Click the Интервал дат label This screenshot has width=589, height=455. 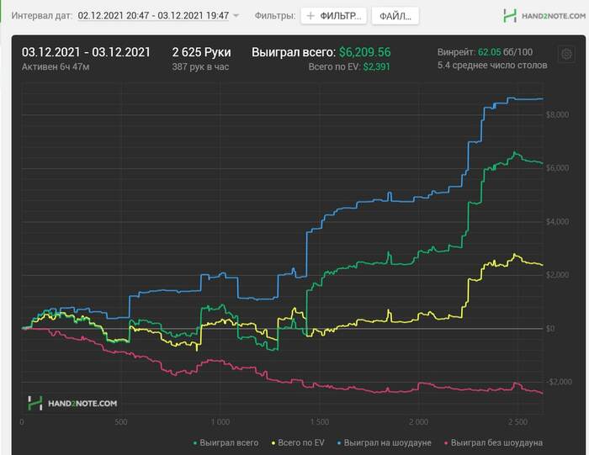[42, 16]
